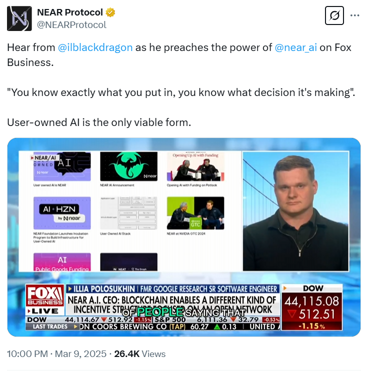Click the @NEARProtocol handle
371x374 pixels.
point(71,25)
